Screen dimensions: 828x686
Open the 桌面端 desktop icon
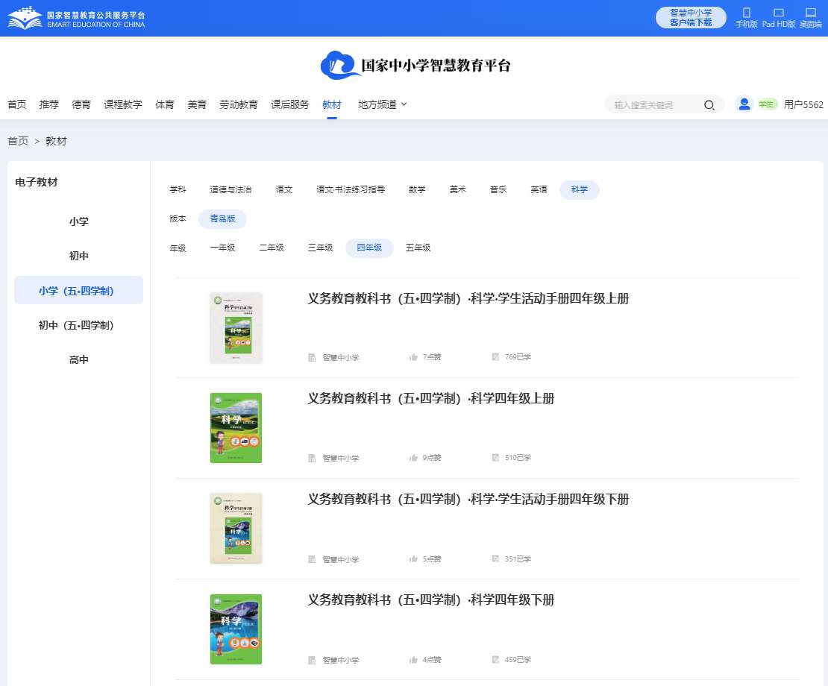tap(811, 13)
